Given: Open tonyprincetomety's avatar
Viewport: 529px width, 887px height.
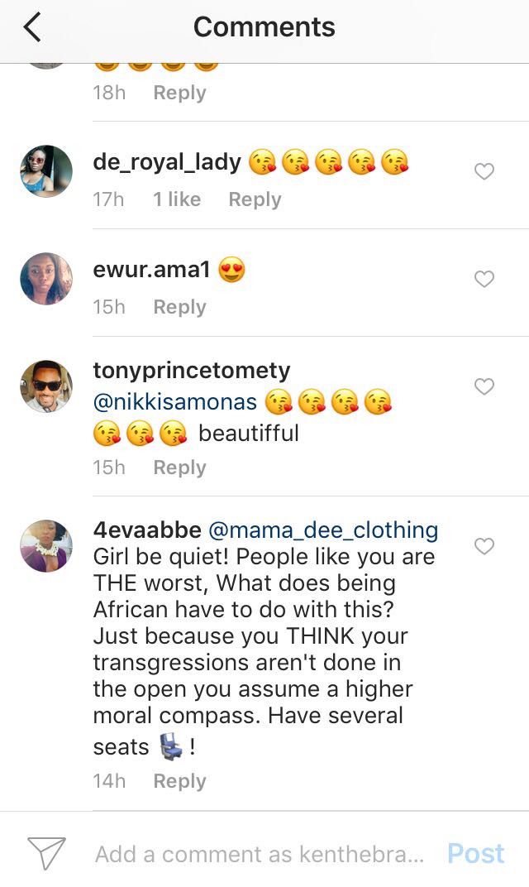Looking at the screenshot, I should tap(46, 386).
